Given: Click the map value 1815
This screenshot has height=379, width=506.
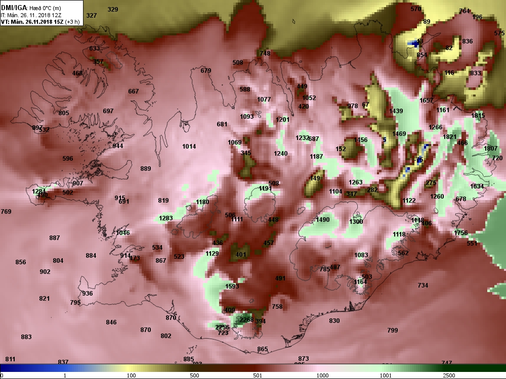Looking at the screenshot, I should [478, 115].
